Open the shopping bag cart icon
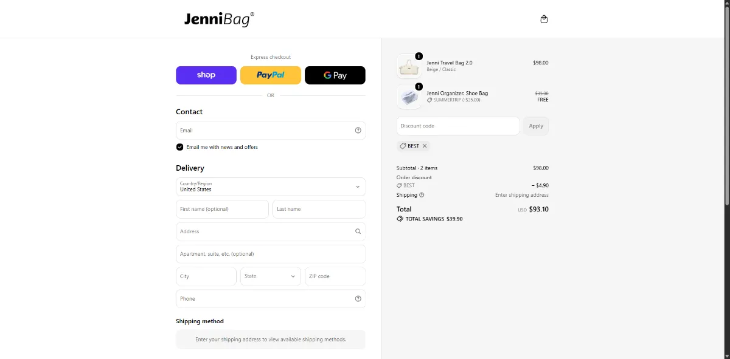This screenshot has width=730, height=359. [x=544, y=19]
